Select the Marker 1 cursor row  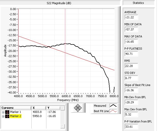(x=30, y=112)
